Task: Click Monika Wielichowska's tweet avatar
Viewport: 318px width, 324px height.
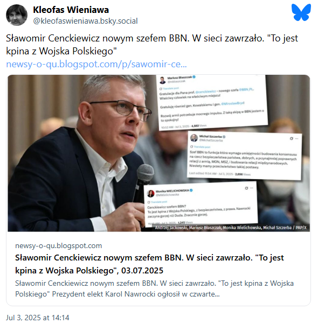Action: [150, 193]
